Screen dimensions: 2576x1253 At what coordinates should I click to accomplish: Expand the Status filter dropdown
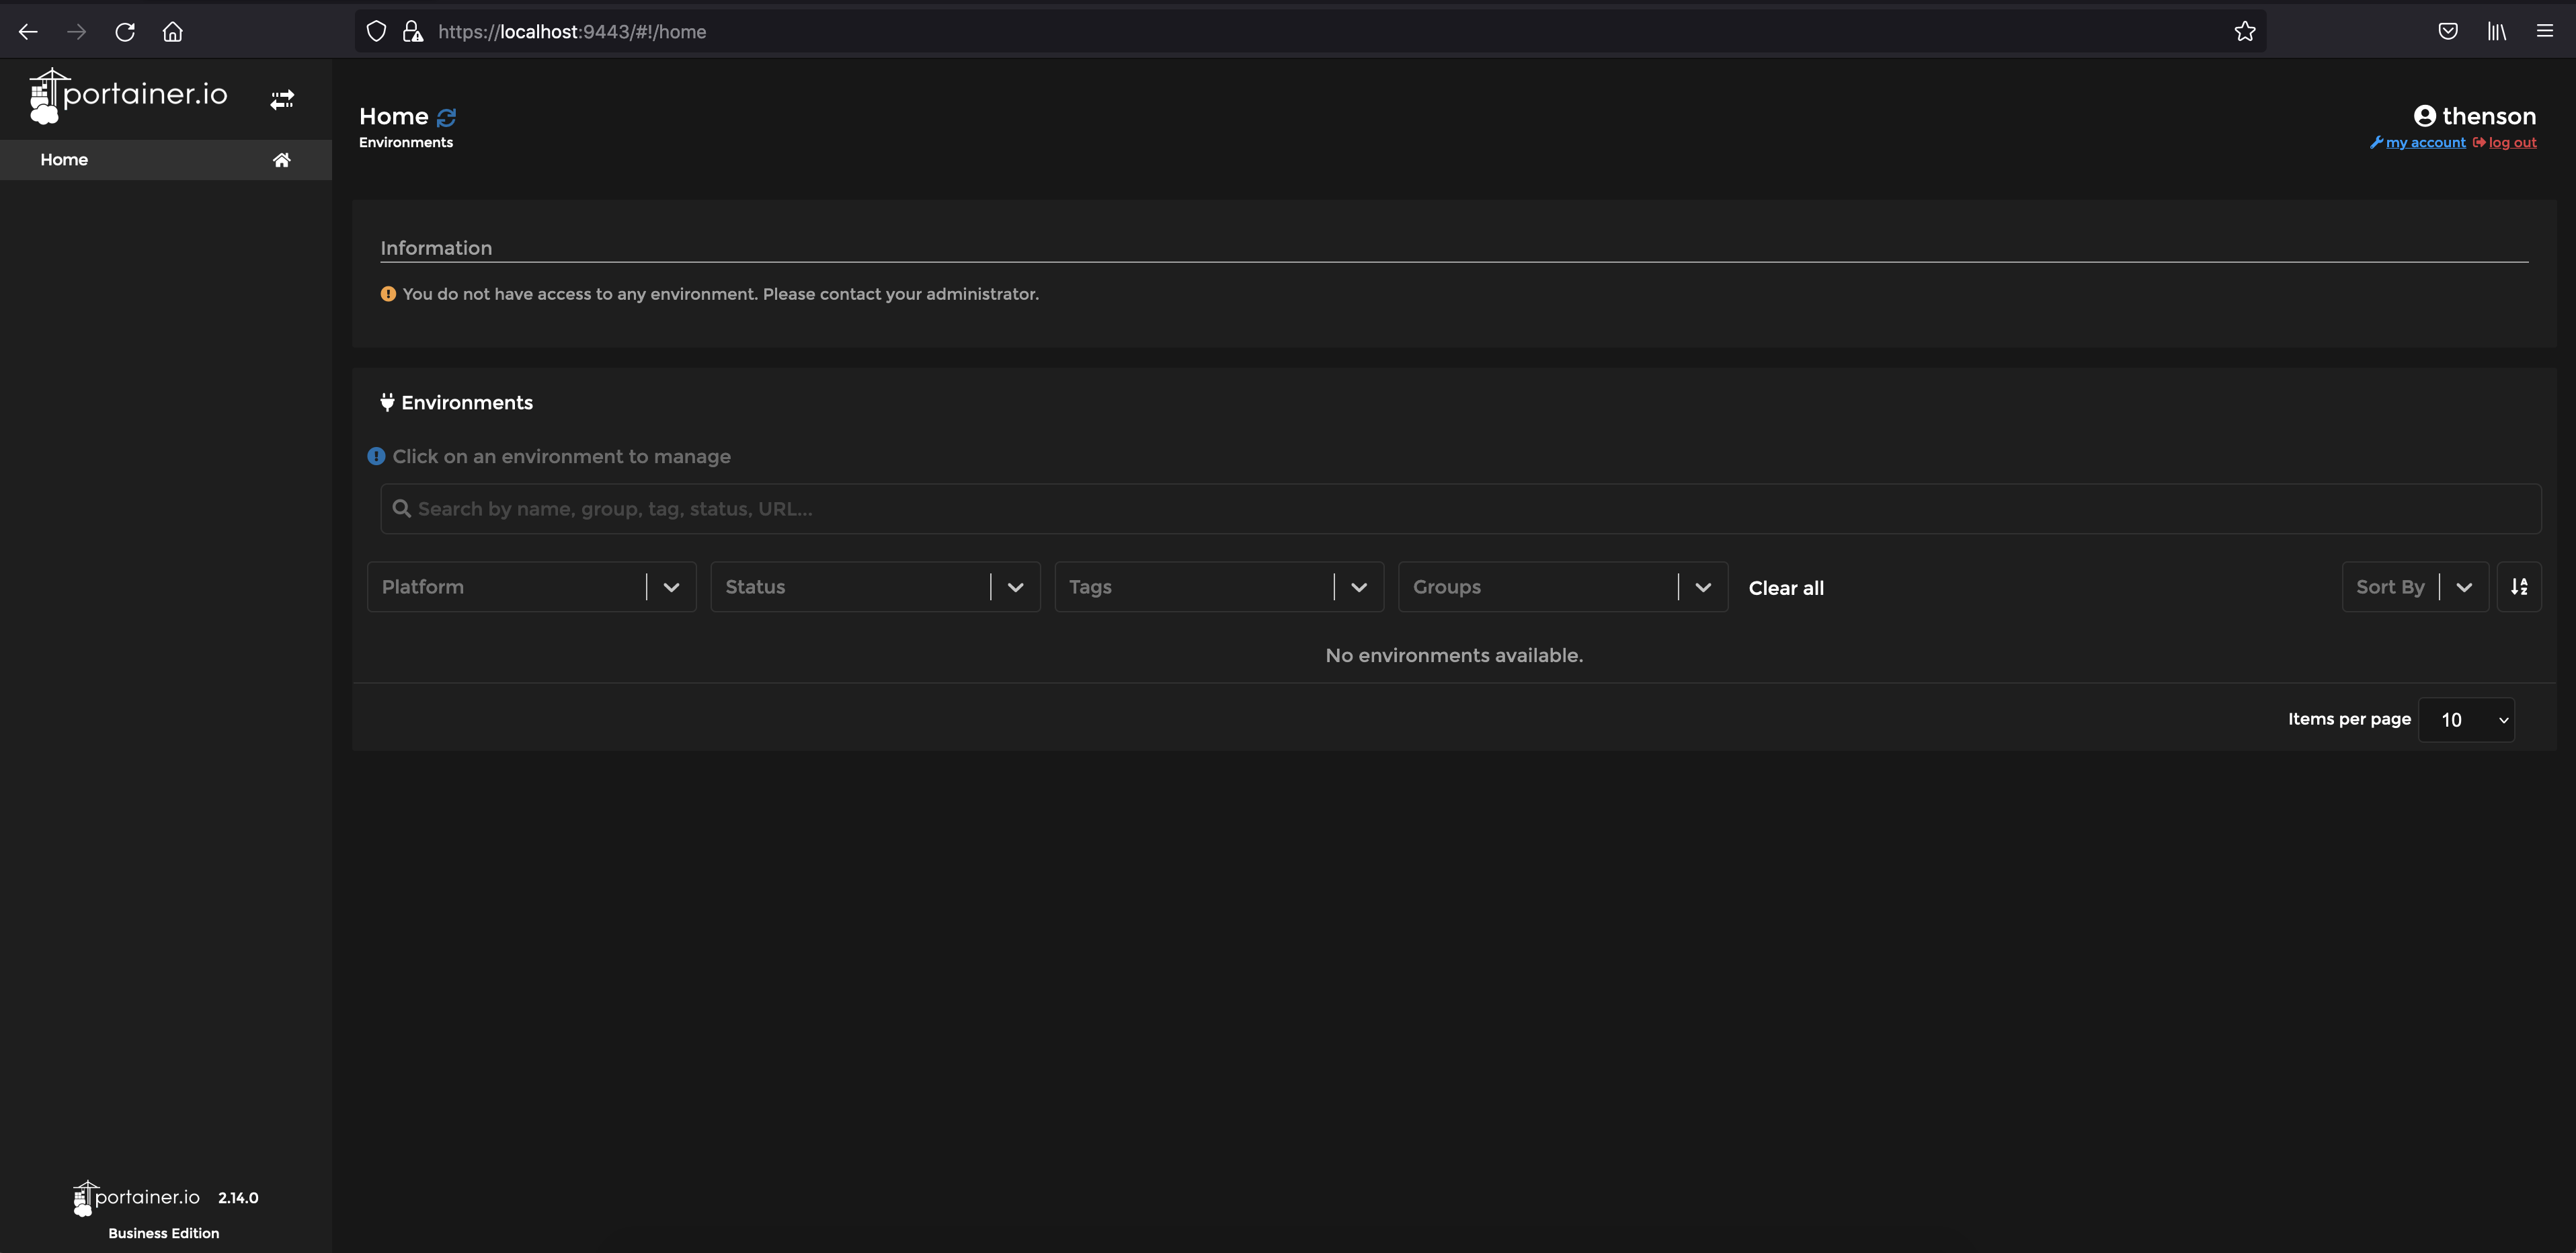point(875,587)
